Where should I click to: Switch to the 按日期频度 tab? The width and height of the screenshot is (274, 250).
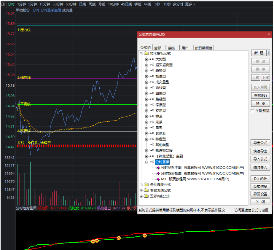click(x=203, y=48)
